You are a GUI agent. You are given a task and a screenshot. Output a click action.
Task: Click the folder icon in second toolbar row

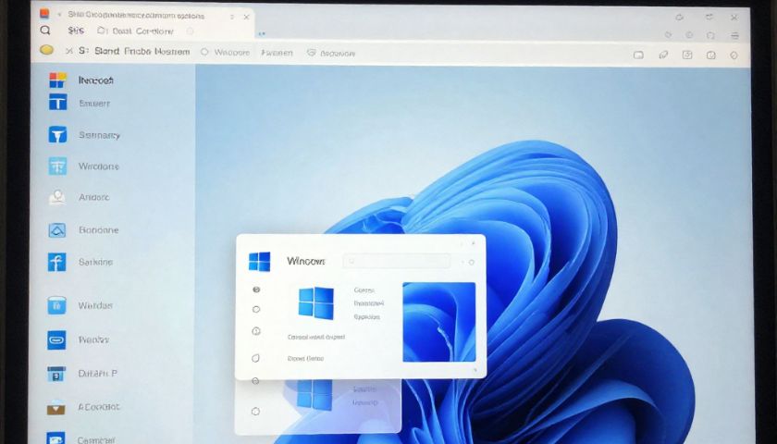click(102, 31)
